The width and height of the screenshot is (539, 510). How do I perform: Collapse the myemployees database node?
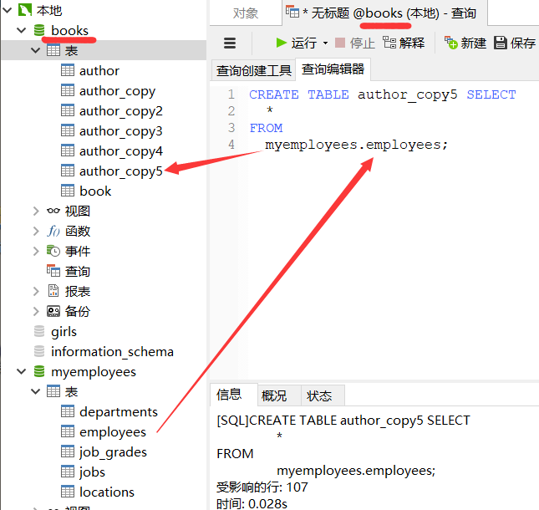(22, 371)
